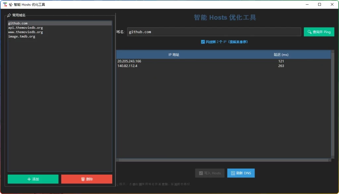The width and height of the screenshot is (339, 194).
Task: Click the pushpin icon beside 常用域名
Action: coord(8,15)
